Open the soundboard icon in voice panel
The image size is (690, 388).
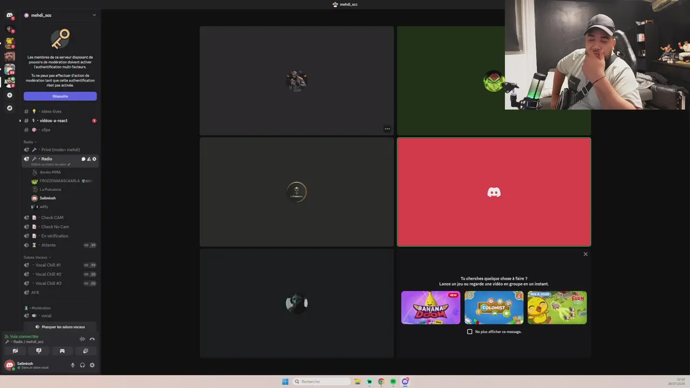(86, 351)
